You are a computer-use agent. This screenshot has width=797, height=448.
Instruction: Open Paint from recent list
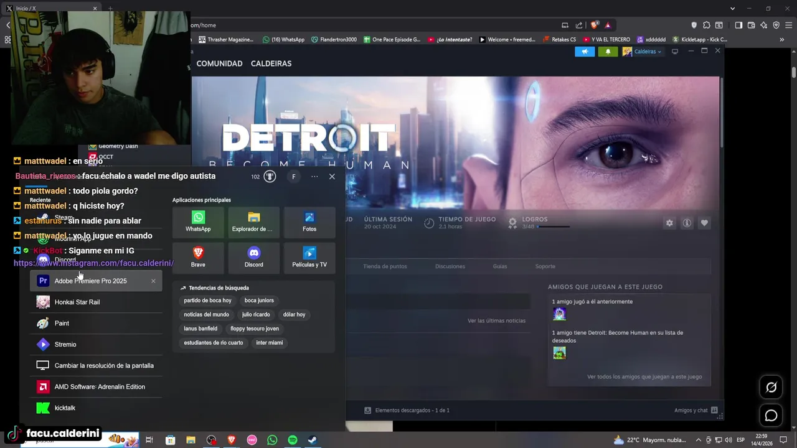[x=97, y=323]
